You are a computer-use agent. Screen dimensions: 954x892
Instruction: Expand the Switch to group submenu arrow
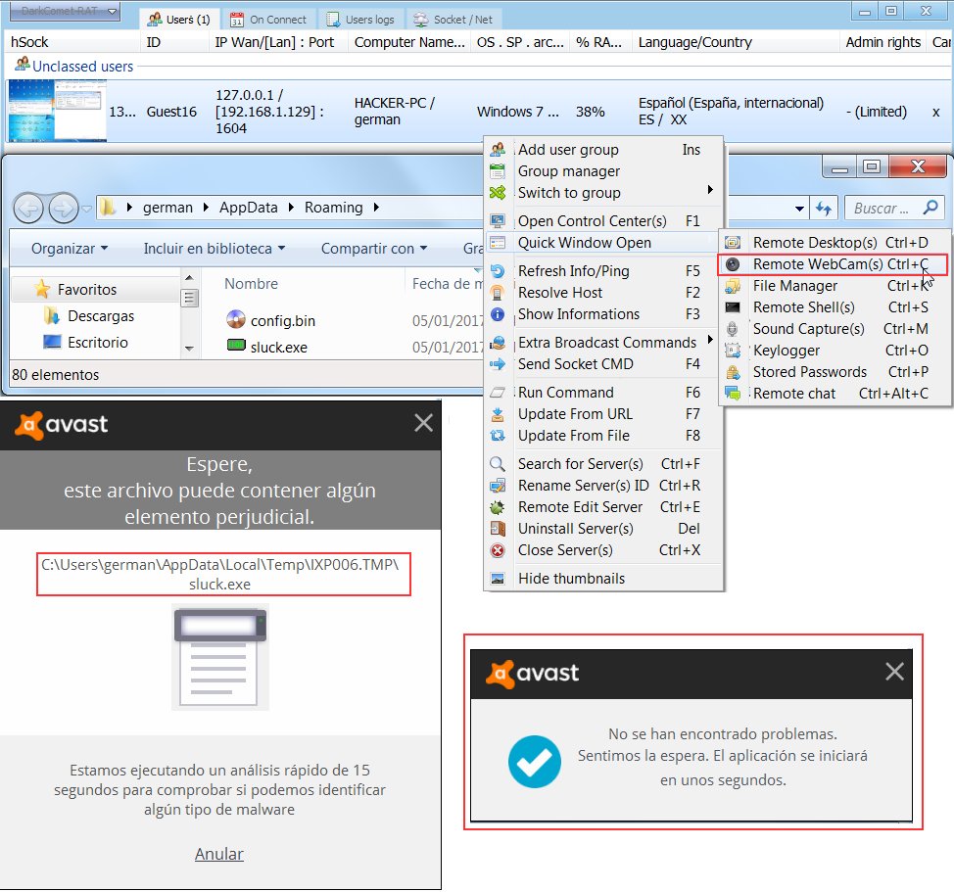[x=710, y=190]
